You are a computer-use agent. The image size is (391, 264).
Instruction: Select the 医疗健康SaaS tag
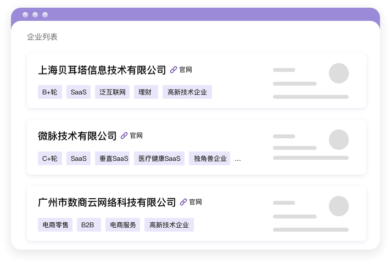(159, 158)
